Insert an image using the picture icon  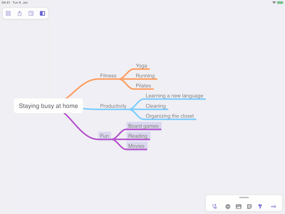coord(238,206)
